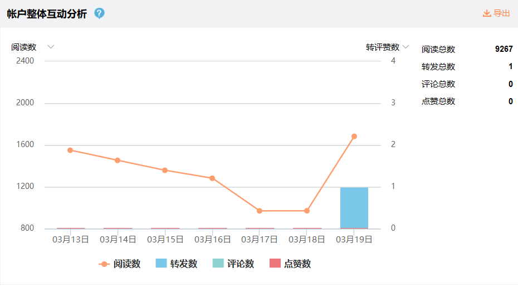Viewport: 518px width, 287px height.
Task: Click the 阅读总数 value 9267
Action: (504, 49)
